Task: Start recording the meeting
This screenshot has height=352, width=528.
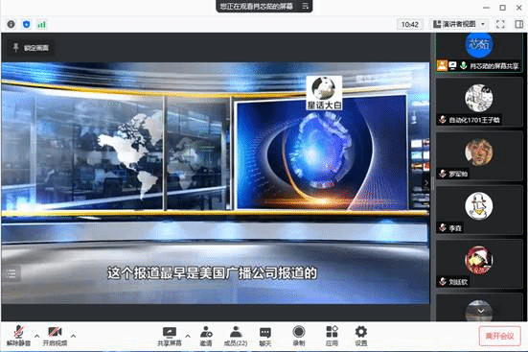Action: (299, 336)
